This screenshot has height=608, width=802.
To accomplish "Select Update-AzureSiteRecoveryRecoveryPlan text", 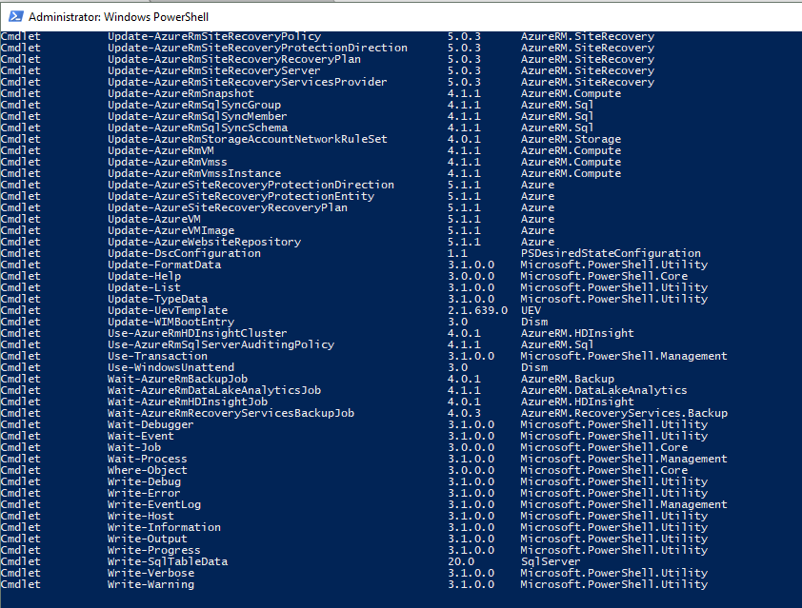I will tap(228, 207).
